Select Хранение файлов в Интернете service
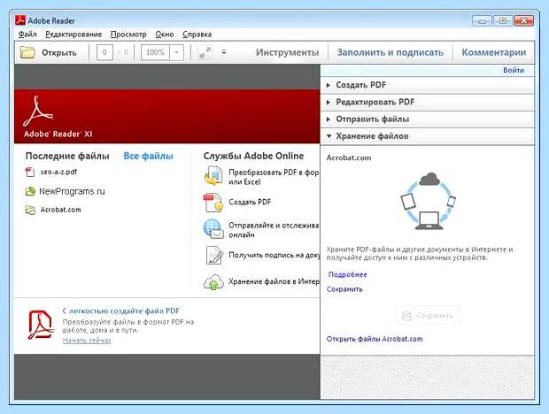The height and width of the screenshot is (414, 549). [x=274, y=281]
